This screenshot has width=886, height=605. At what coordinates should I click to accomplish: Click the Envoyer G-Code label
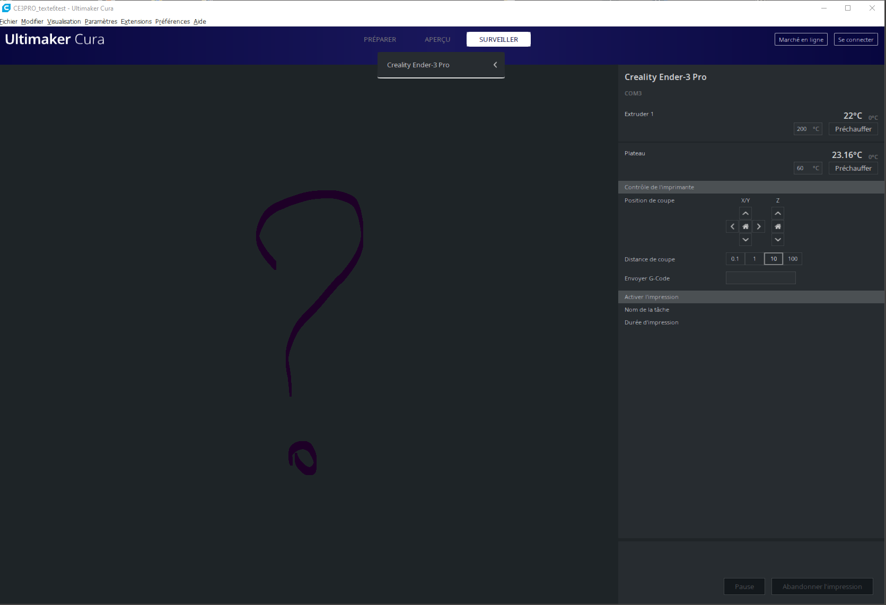647,278
